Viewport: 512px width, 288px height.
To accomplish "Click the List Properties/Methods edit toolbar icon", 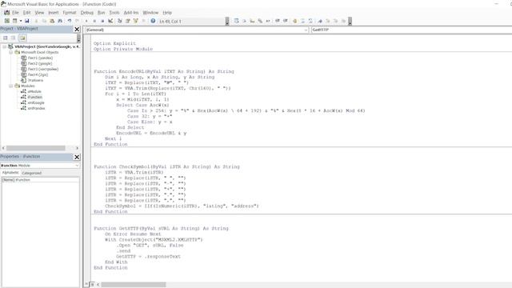I will point(236,21).
